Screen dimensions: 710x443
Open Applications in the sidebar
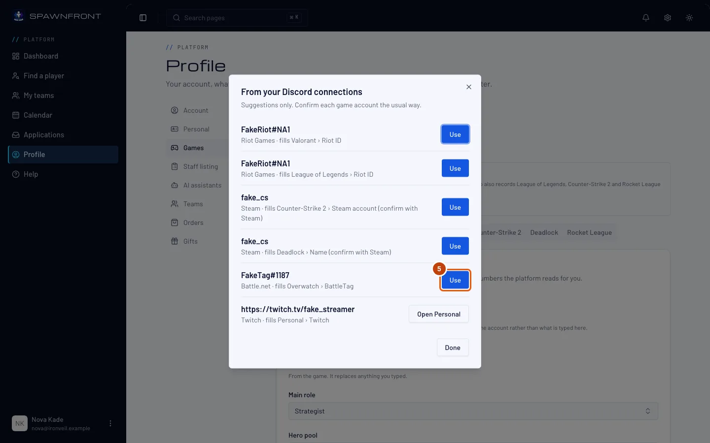[63, 135]
